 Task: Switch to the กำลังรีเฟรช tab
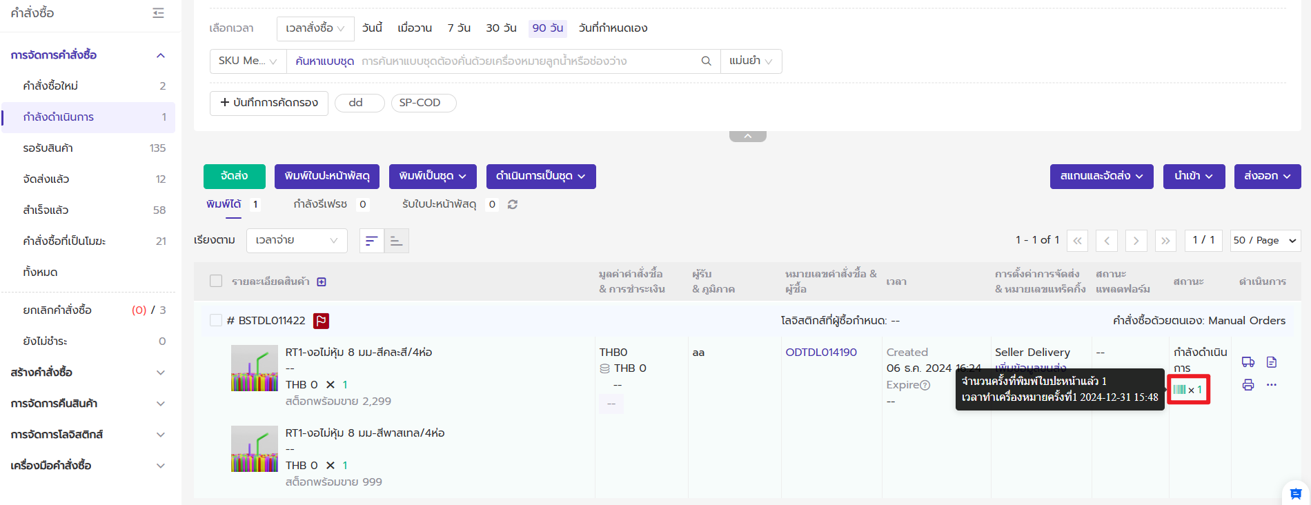coord(320,204)
